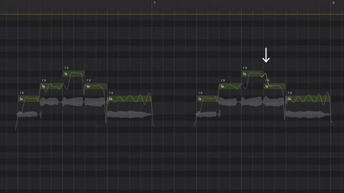Select the first 'la' note of the second phrase

tap(208, 99)
